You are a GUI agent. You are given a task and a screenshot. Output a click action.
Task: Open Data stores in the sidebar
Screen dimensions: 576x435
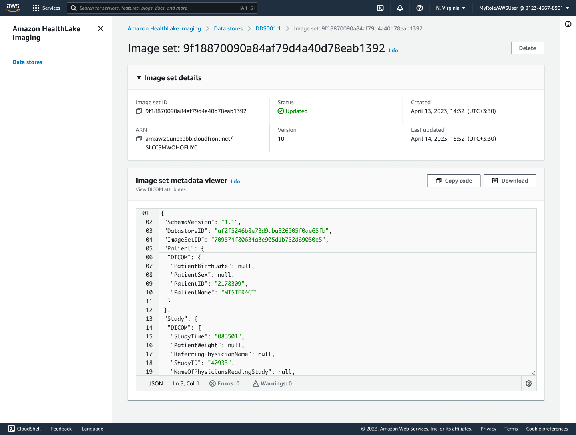pos(27,62)
